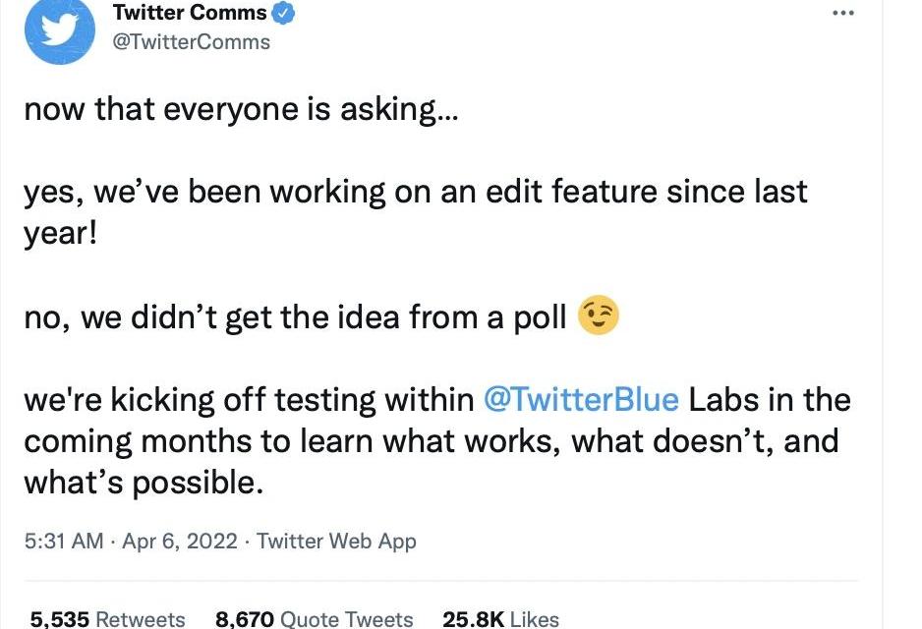Click the word "year!" in the tweet
The height and width of the screenshot is (629, 922).
pyautogui.click(x=61, y=233)
